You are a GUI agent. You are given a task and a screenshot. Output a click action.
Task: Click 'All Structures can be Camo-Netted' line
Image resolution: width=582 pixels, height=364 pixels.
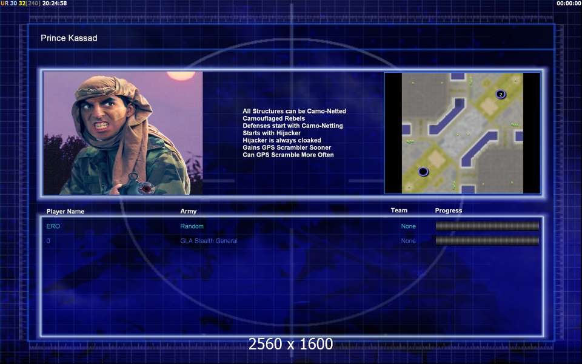pyautogui.click(x=295, y=111)
